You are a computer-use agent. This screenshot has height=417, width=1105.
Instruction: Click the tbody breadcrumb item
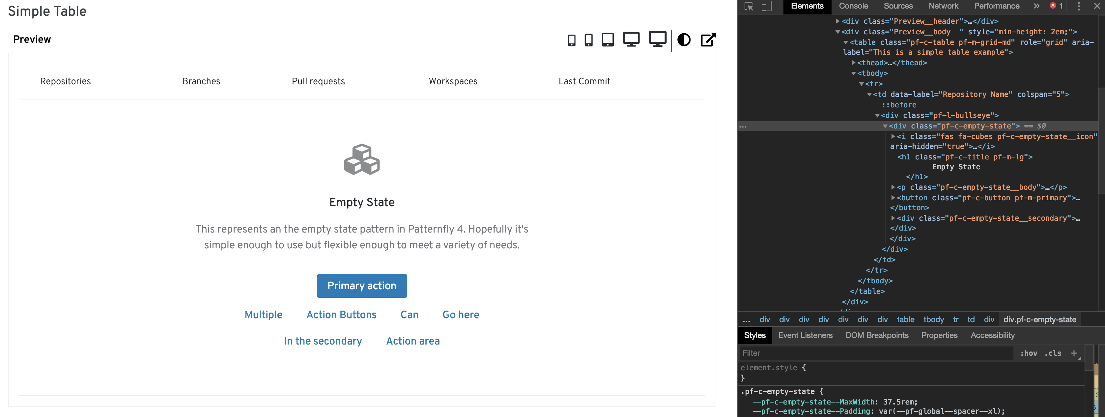[x=933, y=319]
